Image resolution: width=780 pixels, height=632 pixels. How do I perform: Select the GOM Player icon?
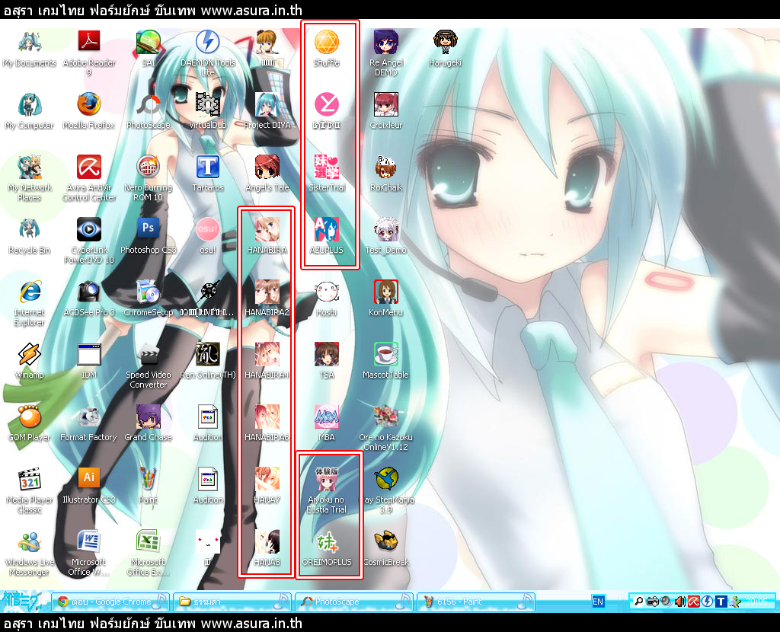pos(30,417)
